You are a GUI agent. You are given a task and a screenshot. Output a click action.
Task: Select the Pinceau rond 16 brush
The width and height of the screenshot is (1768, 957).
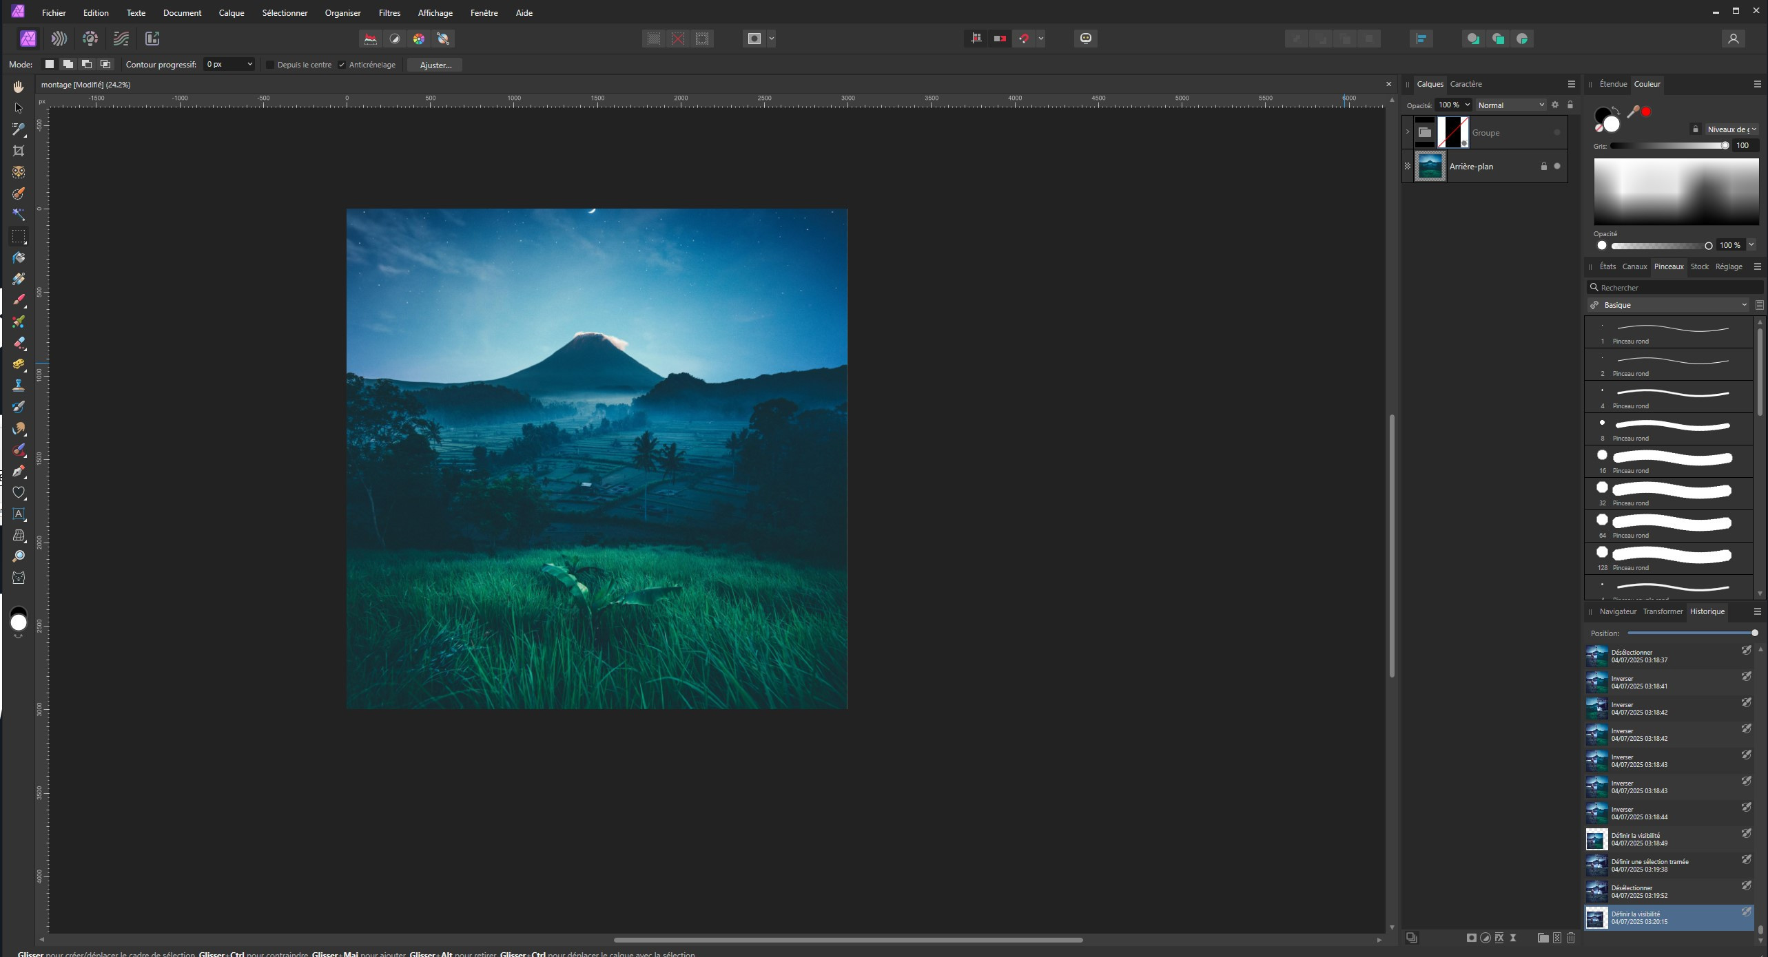1669,461
